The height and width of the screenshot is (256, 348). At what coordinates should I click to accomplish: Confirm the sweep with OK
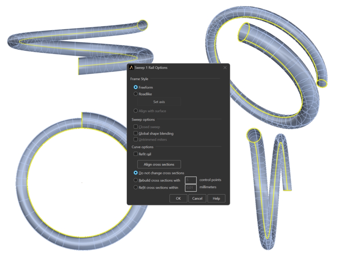coord(178,198)
